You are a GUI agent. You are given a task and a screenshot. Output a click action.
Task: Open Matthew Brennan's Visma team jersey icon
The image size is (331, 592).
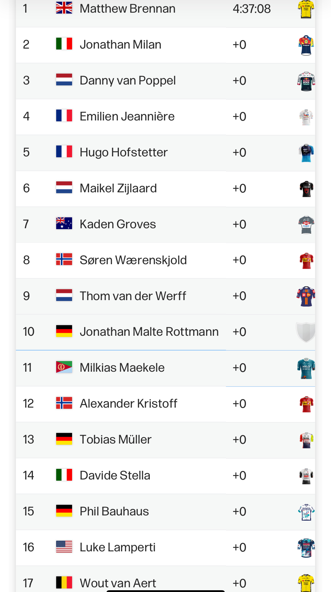click(x=306, y=9)
